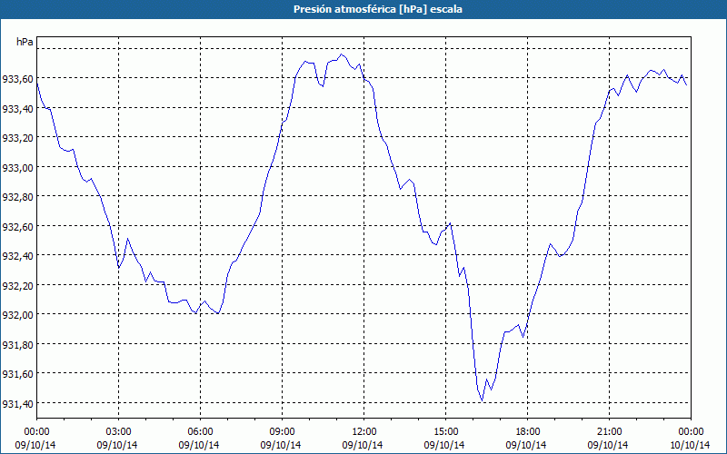Click the 933,40 axis label

coord(17,109)
